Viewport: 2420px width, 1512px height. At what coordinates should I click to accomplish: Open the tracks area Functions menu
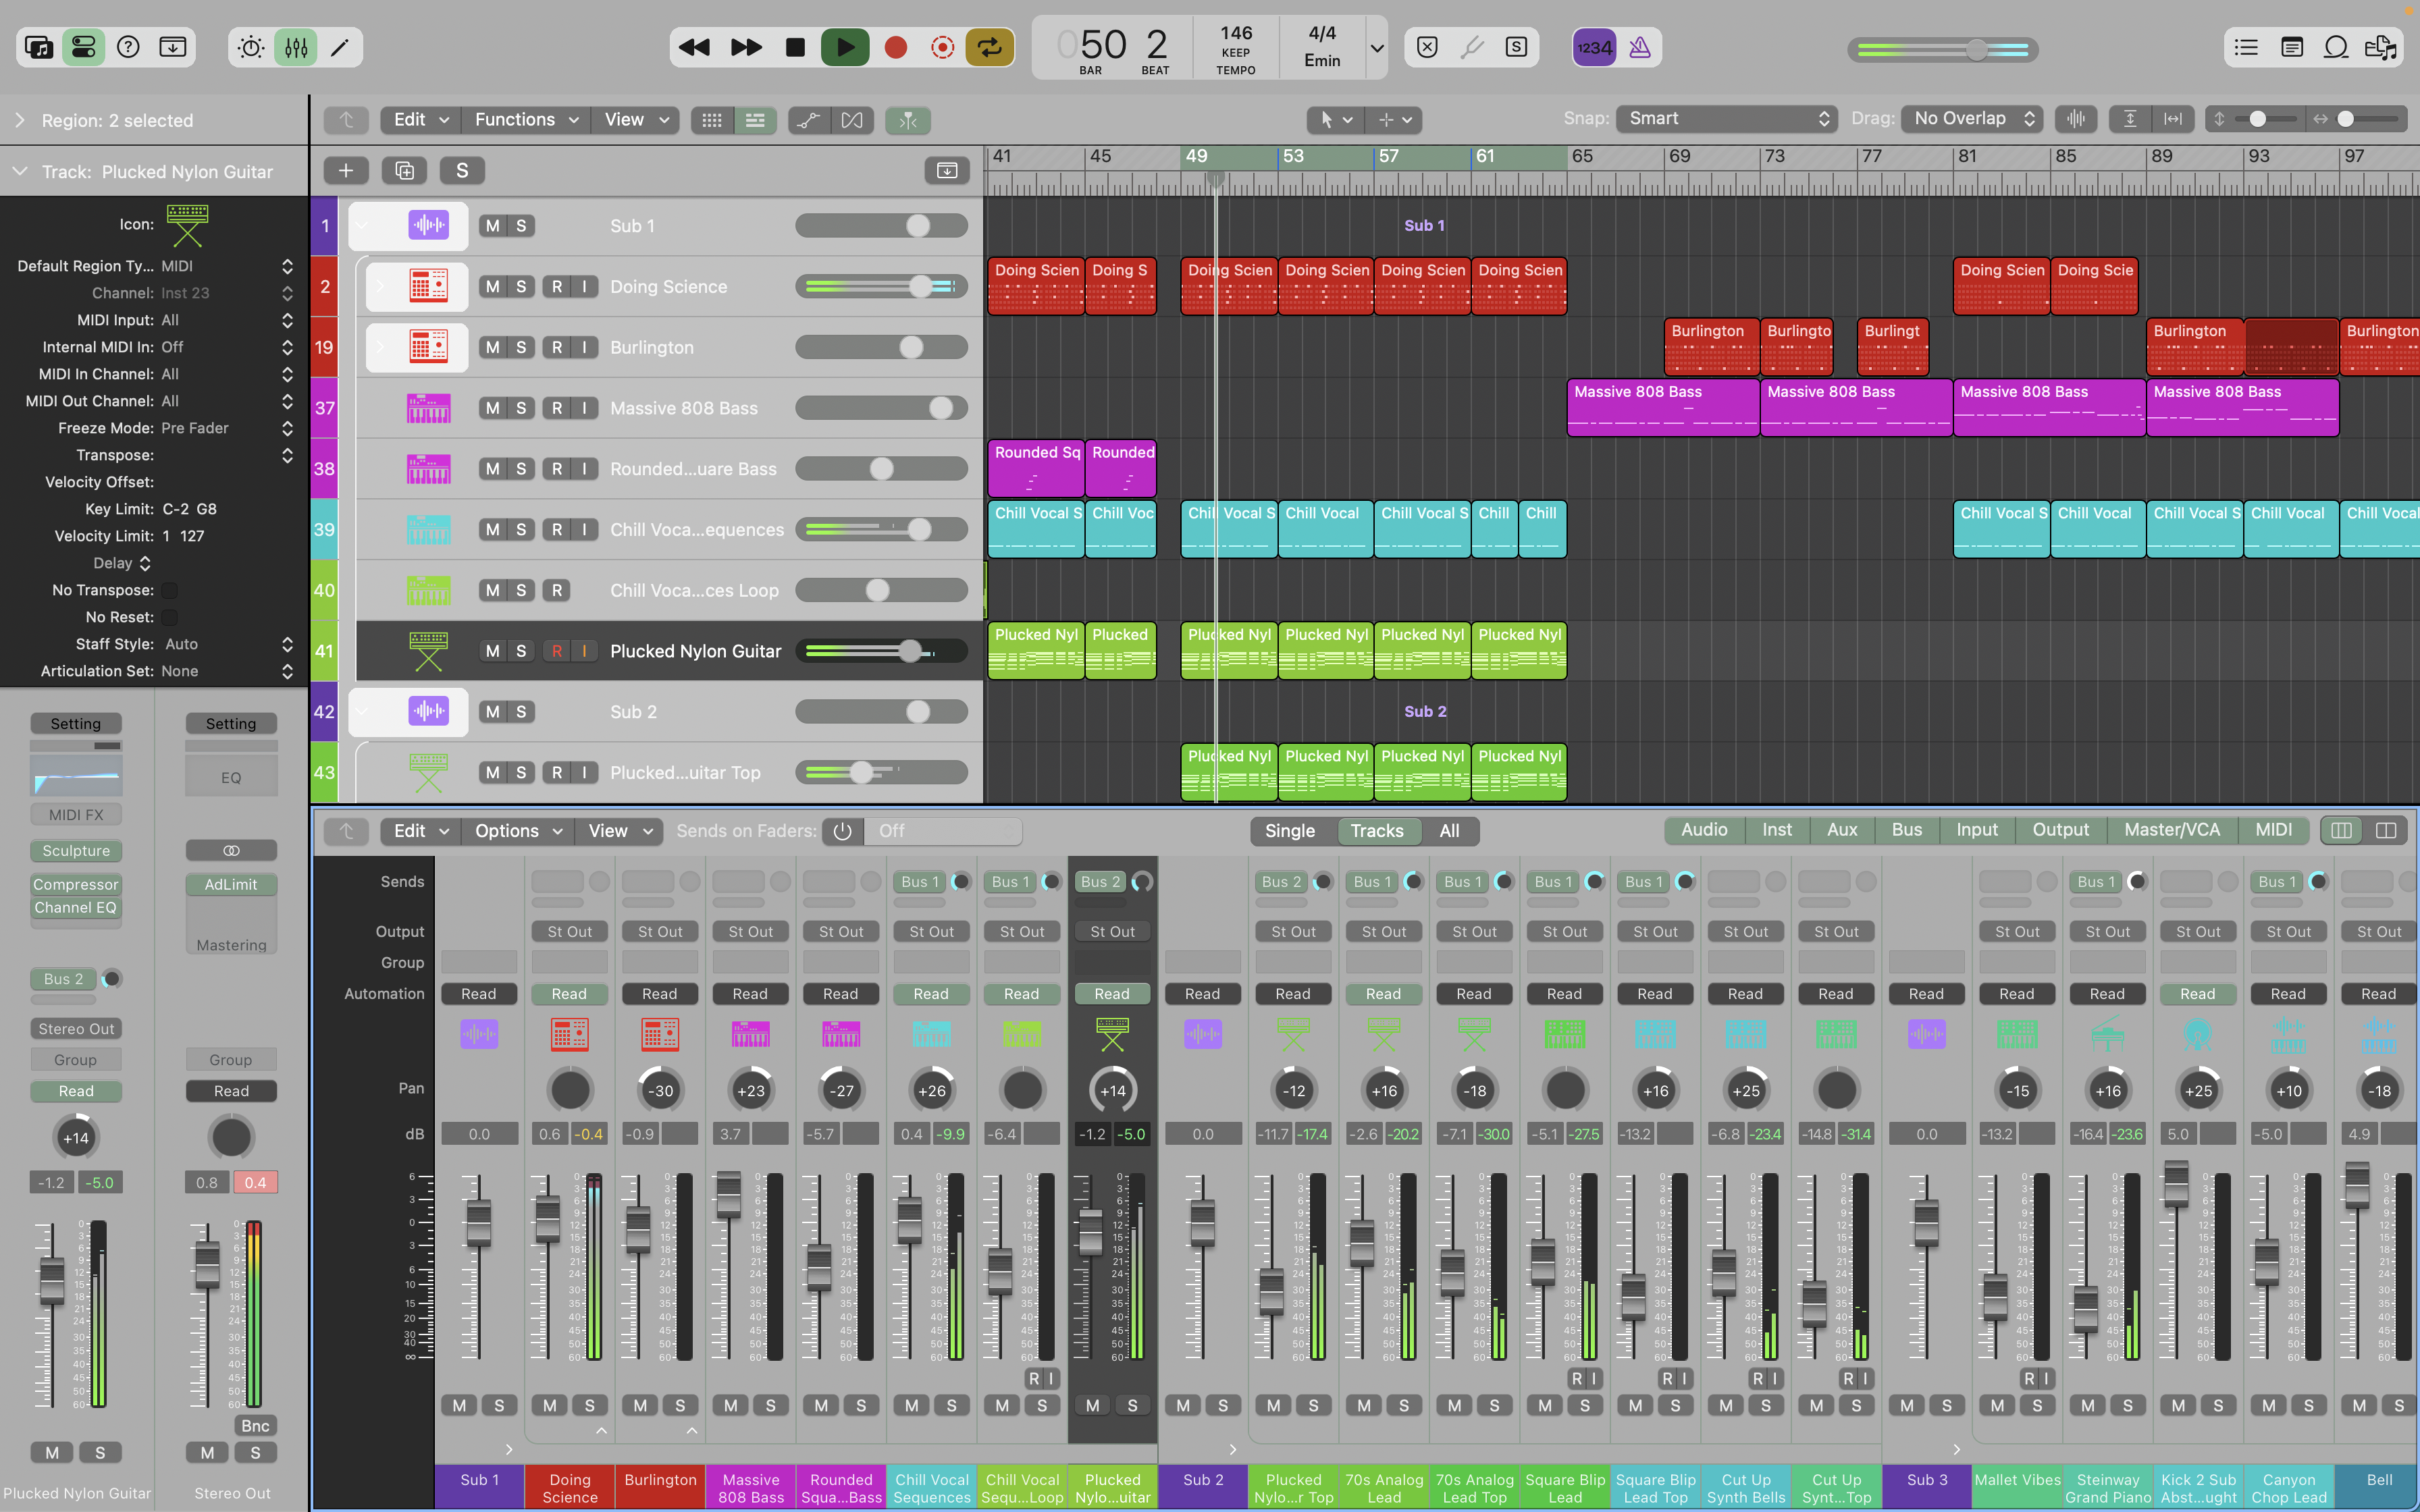pos(526,120)
